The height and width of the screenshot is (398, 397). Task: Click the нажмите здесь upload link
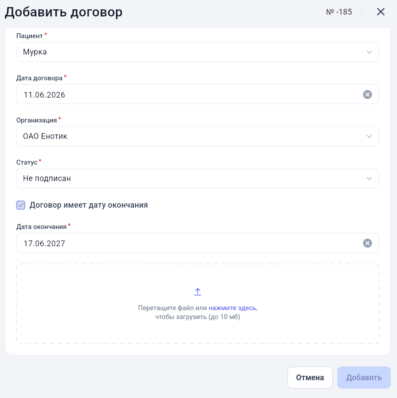point(233,308)
